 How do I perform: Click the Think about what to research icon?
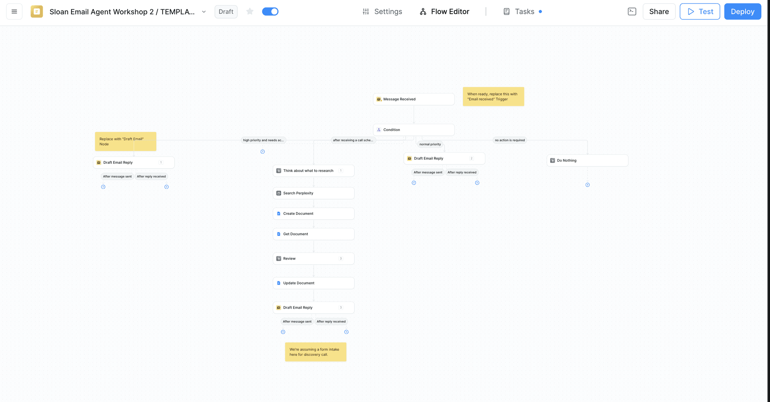pyautogui.click(x=279, y=171)
